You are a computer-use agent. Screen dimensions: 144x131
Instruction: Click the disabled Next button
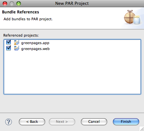(x=62, y=122)
